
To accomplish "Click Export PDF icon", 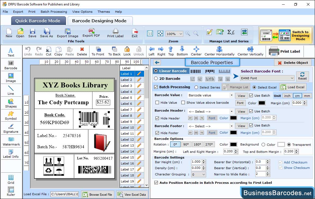I will coord(91,33).
